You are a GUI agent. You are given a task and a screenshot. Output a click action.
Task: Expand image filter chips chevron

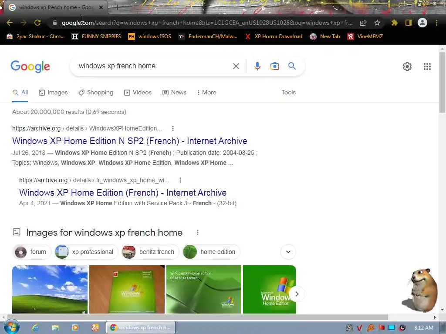pyautogui.click(x=288, y=252)
